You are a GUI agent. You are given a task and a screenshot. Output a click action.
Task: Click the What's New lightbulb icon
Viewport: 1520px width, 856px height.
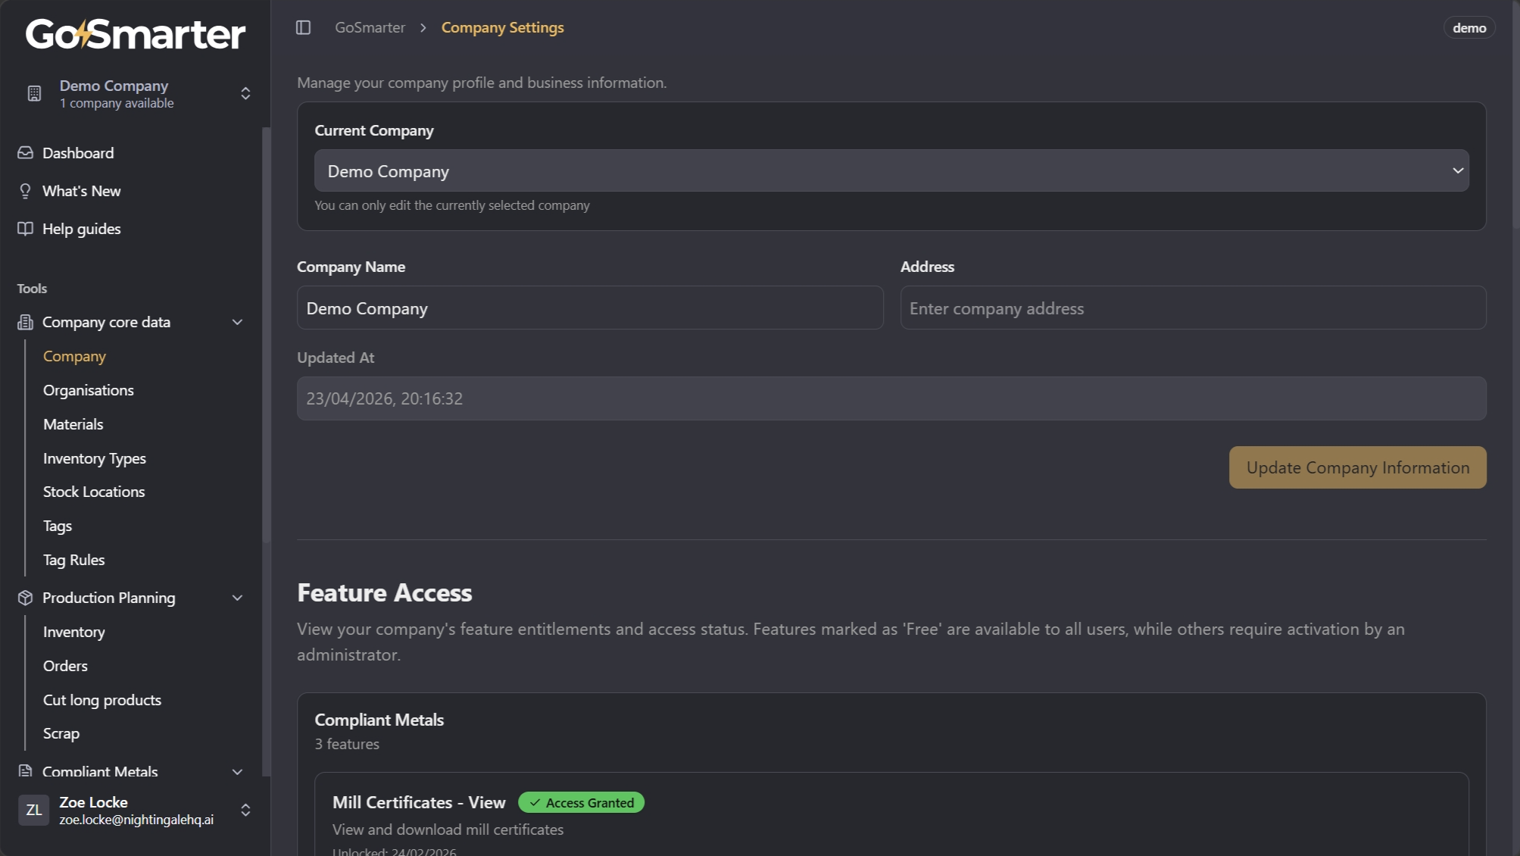pyautogui.click(x=25, y=191)
